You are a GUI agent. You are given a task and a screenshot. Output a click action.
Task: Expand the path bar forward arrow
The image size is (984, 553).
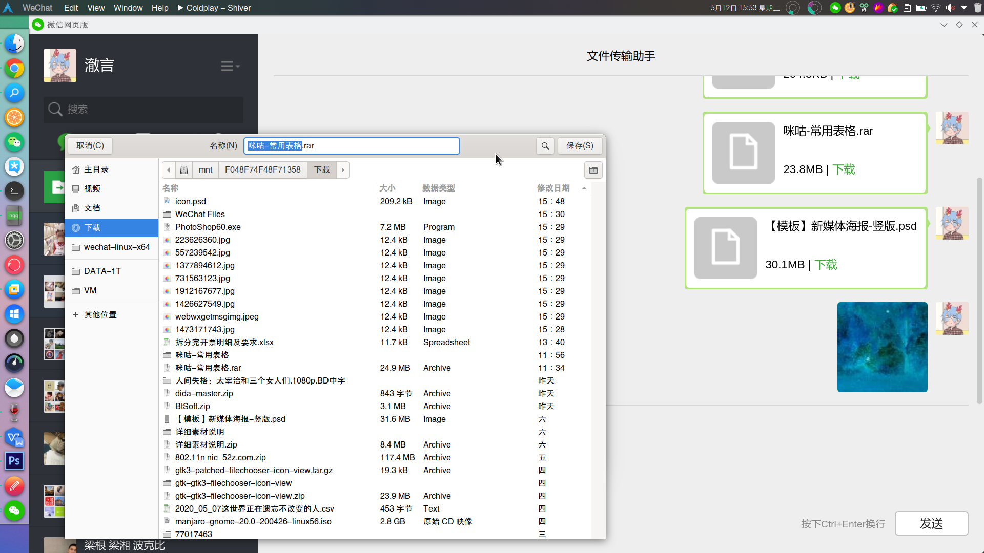pos(343,170)
